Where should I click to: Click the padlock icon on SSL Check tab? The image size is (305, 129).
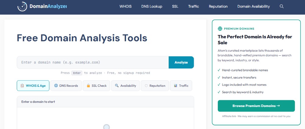(x=88, y=86)
